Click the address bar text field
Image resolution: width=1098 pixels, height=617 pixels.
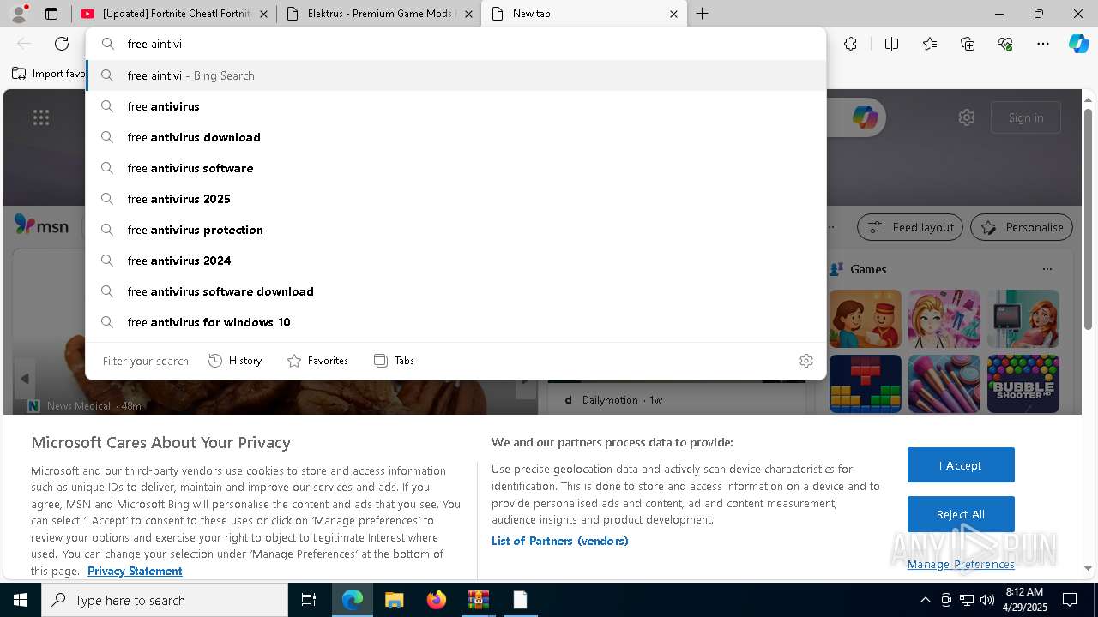click(x=455, y=44)
